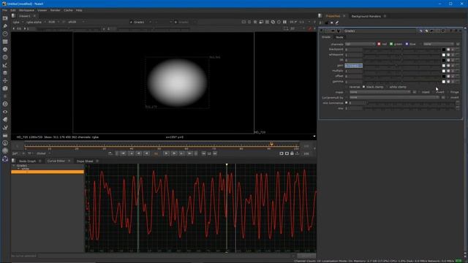
Task: Open the Time nodes clock icon
Action: pyautogui.click(x=5, y=34)
